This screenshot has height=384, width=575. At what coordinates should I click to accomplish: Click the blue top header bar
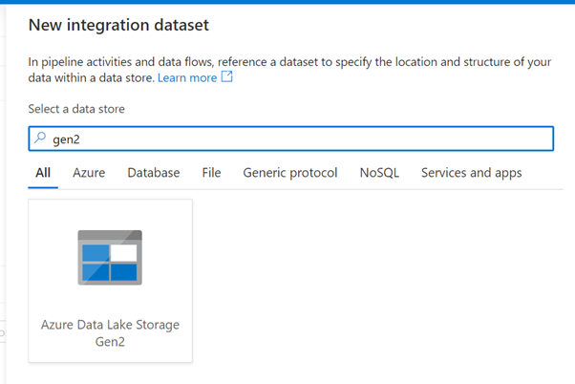point(287,2)
